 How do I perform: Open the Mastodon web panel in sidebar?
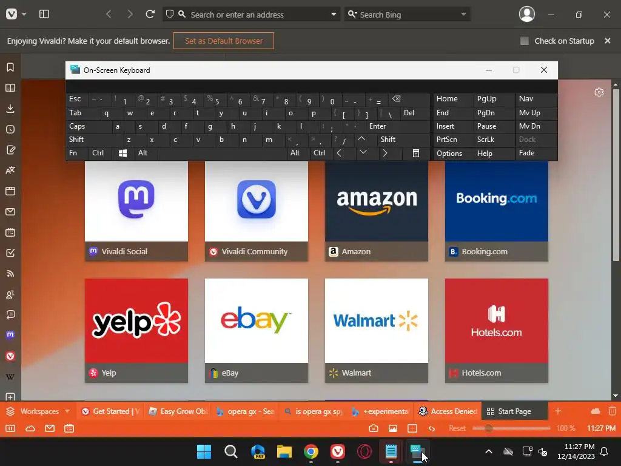10,335
